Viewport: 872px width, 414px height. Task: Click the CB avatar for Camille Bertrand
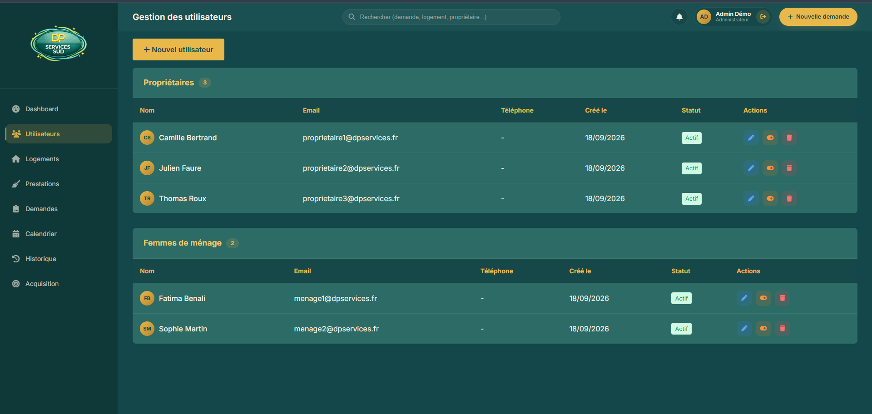[x=147, y=138]
